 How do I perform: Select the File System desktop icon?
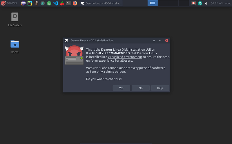tap(15, 19)
